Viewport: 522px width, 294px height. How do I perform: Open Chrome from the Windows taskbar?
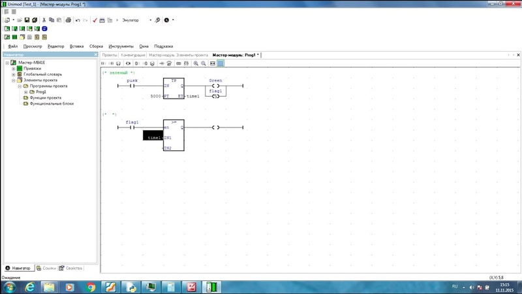point(90,287)
